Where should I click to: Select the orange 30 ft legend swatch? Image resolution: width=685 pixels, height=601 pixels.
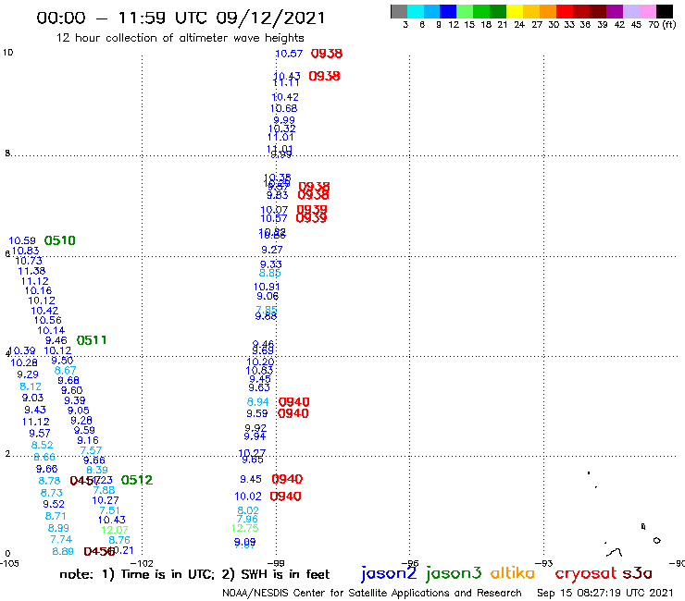[x=548, y=11]
